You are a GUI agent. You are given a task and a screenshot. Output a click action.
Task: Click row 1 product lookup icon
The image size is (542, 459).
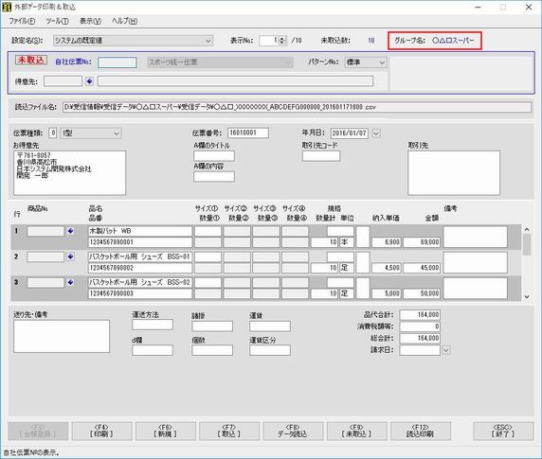[x=70, y=231]
